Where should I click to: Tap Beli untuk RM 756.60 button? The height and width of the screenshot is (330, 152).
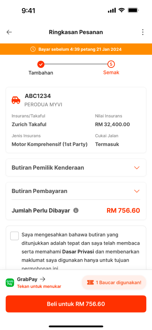[x=76, y=304]
